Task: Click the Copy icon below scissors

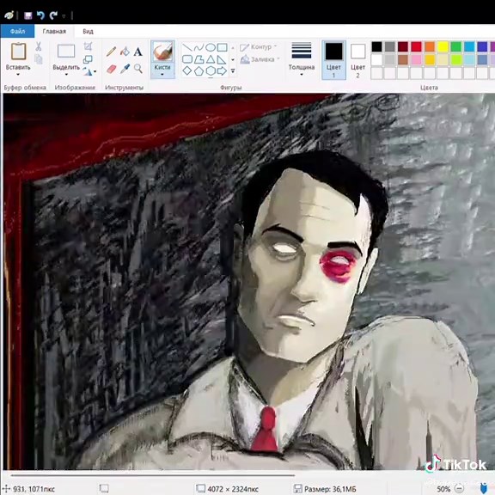Action: [38, 59]
